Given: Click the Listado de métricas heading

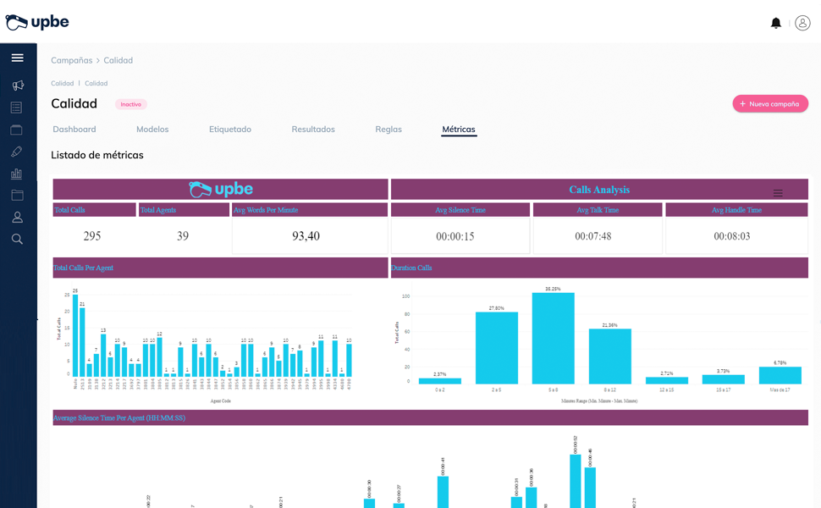Looking at the screenshot, I should coord(96,155).
